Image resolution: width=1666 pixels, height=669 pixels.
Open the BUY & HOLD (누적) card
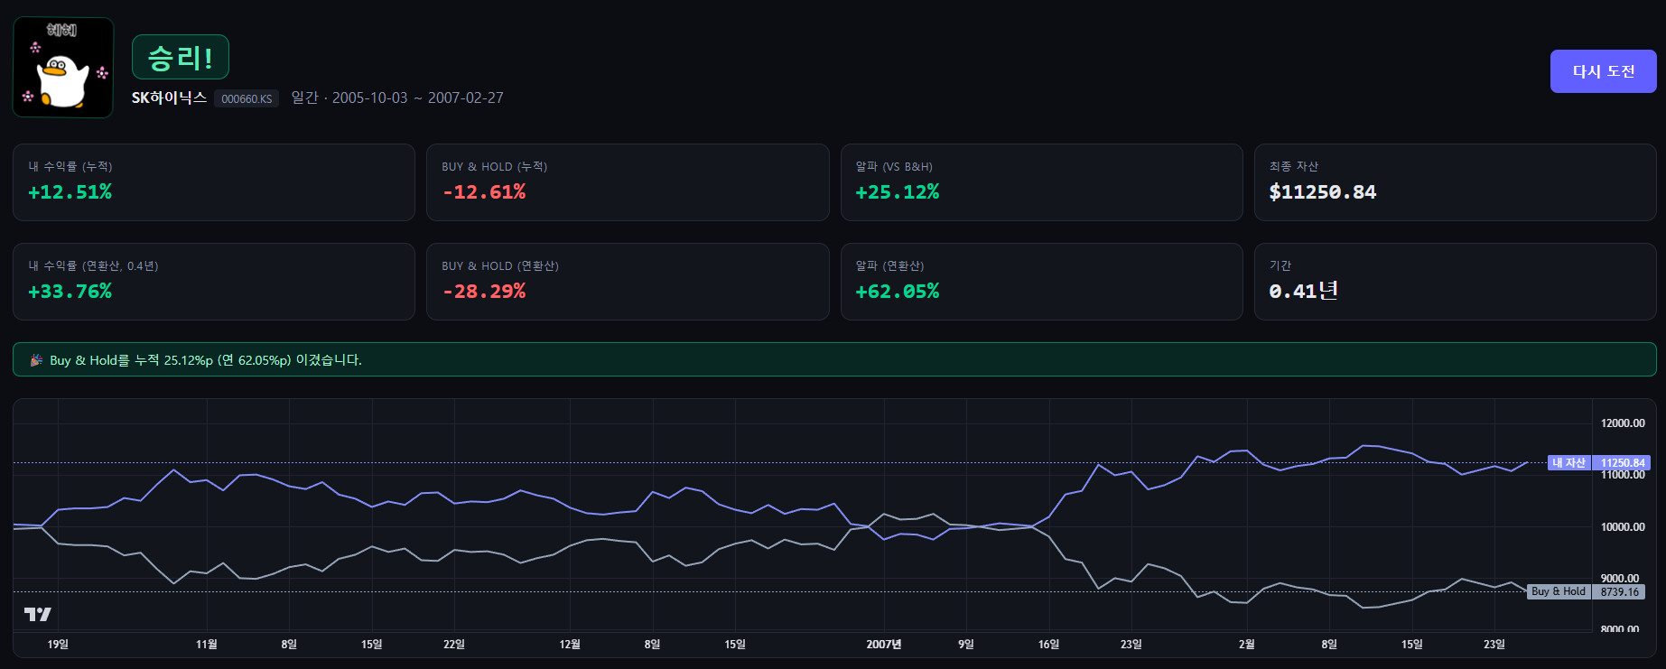pyautogui.click(x=628, y=182)
